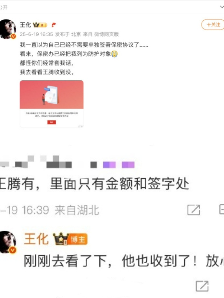Click 王化's avatar in the reply comment
This screenshot has height=298, width=224.
click(8, 242)
